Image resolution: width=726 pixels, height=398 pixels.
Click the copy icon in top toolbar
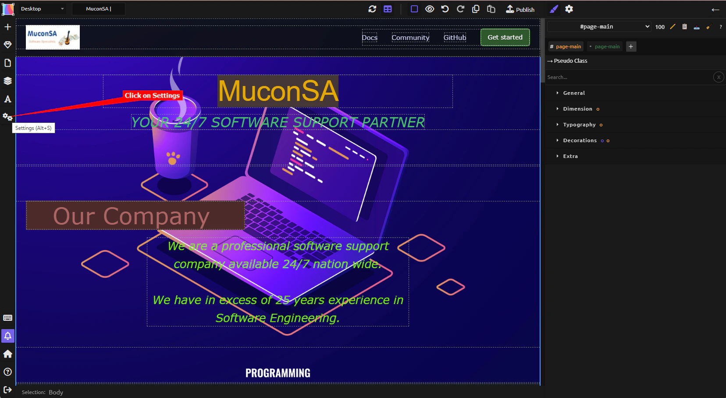tap(476, 9)
